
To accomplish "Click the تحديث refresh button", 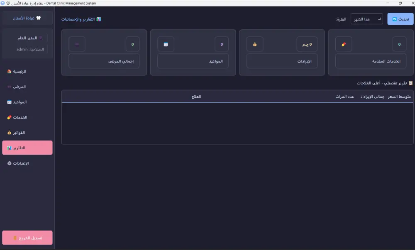I will (x=400, y=19).
